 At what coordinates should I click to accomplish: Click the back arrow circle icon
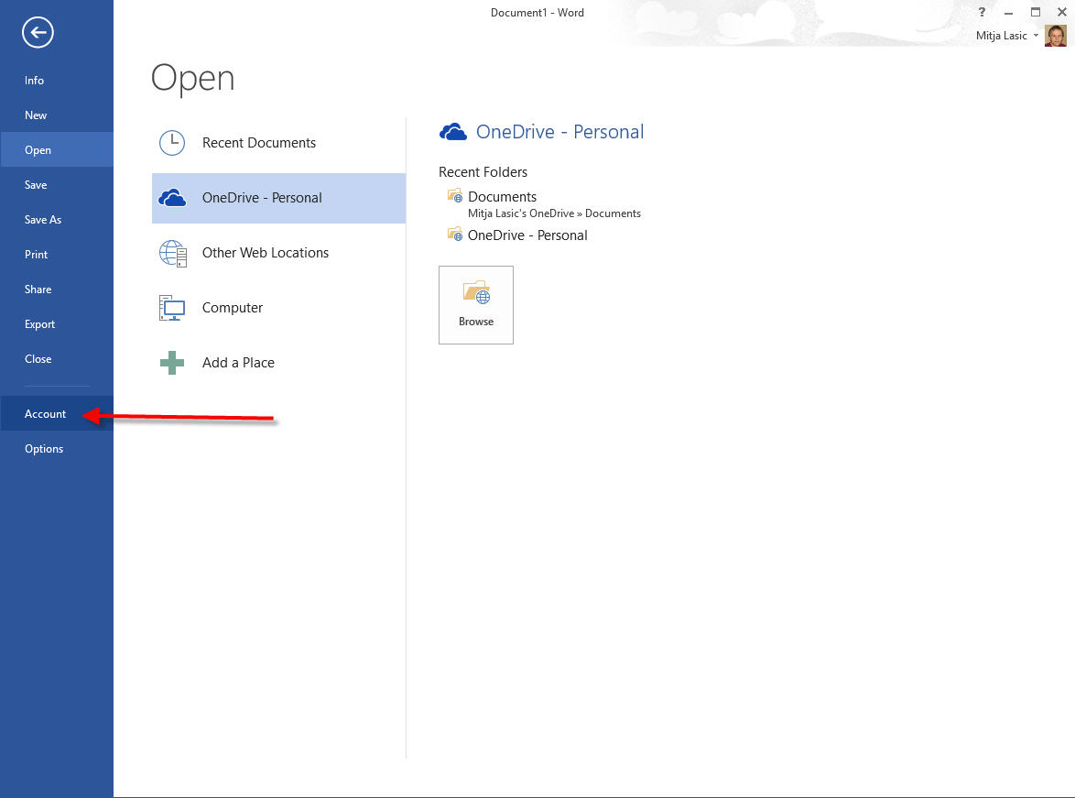[38, 34]
